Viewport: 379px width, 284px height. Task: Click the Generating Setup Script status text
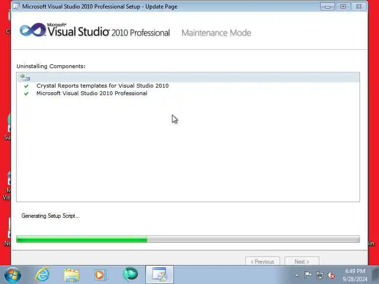(x=50, y=216)
